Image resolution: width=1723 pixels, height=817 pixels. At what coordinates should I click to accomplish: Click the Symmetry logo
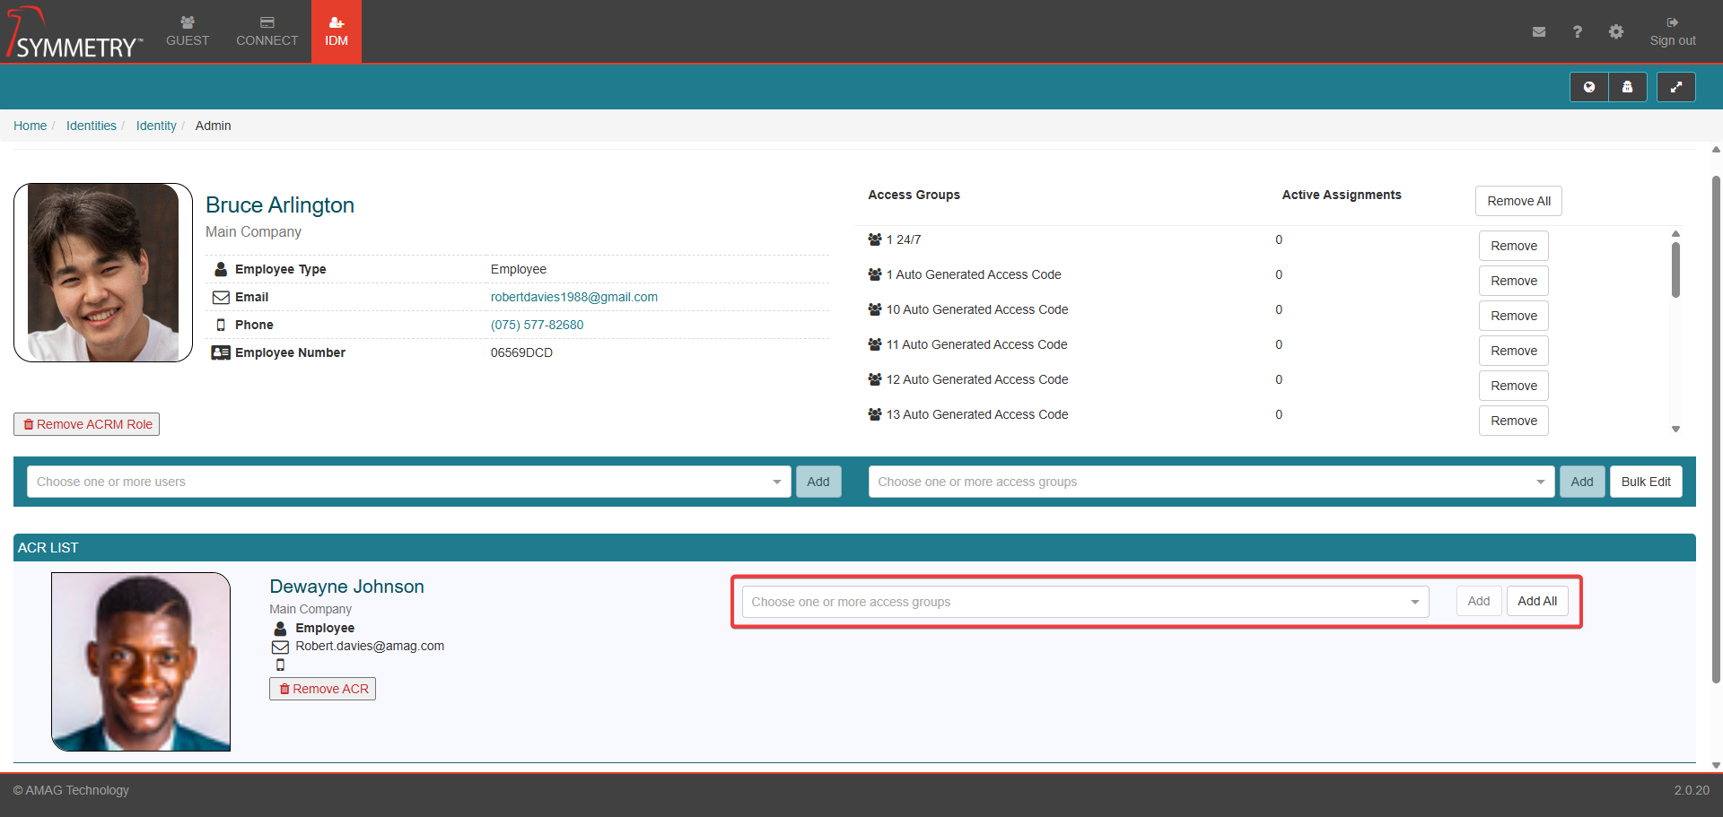pos(74,34)
